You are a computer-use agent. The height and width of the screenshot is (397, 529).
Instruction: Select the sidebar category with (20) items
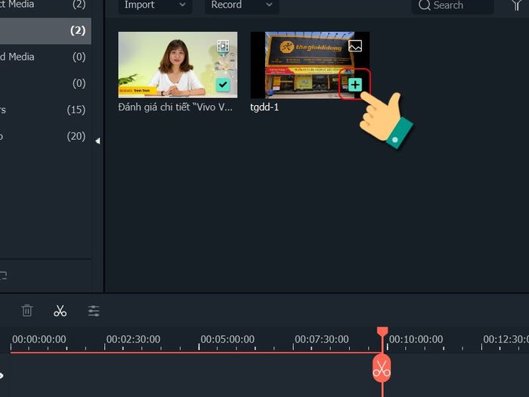(45, 136)
